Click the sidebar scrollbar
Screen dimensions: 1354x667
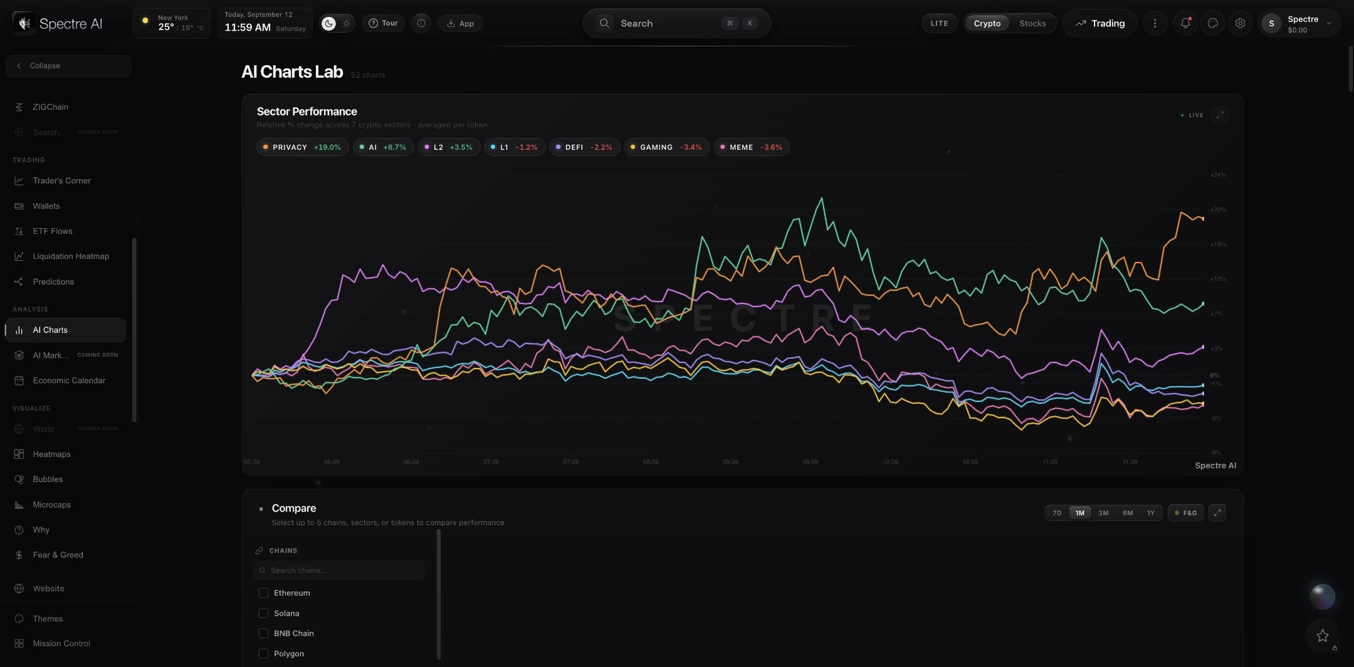point(134,330)
